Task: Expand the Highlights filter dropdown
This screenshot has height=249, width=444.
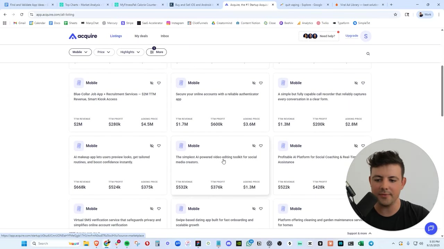Action: click(x=130, y=52)
